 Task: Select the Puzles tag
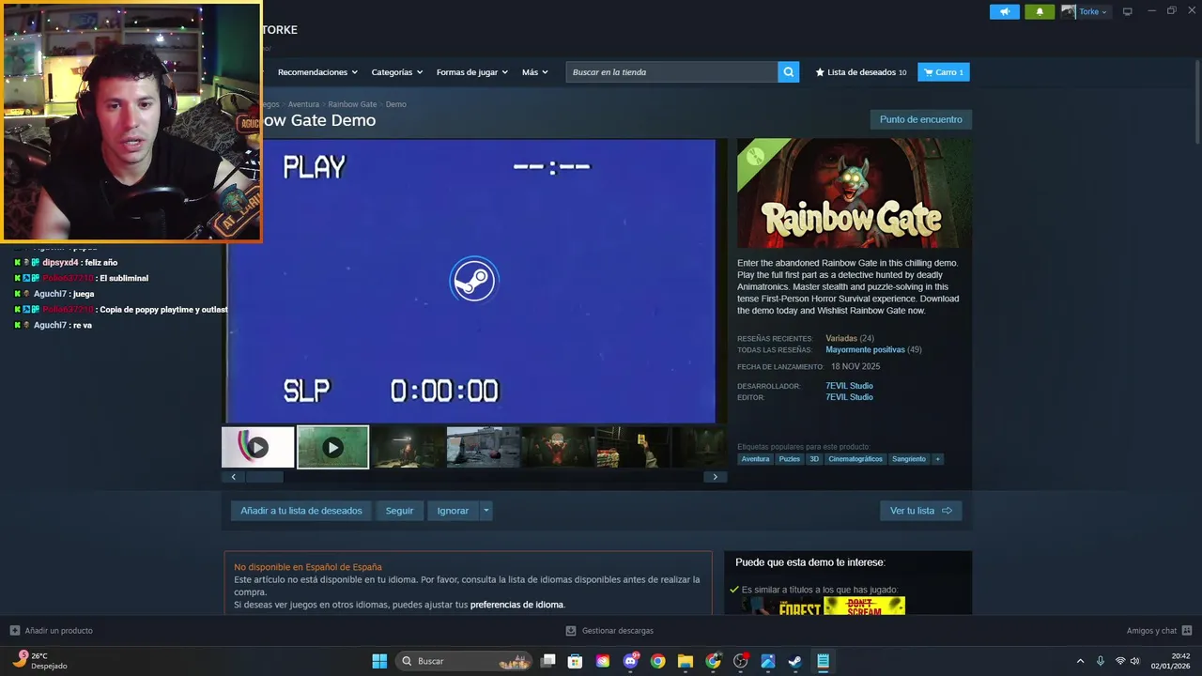(789, 459)
